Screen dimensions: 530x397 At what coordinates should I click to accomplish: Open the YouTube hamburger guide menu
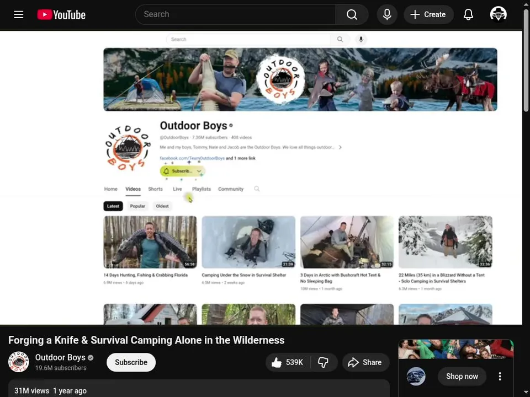pyautogui.click(x=19, y=14)
